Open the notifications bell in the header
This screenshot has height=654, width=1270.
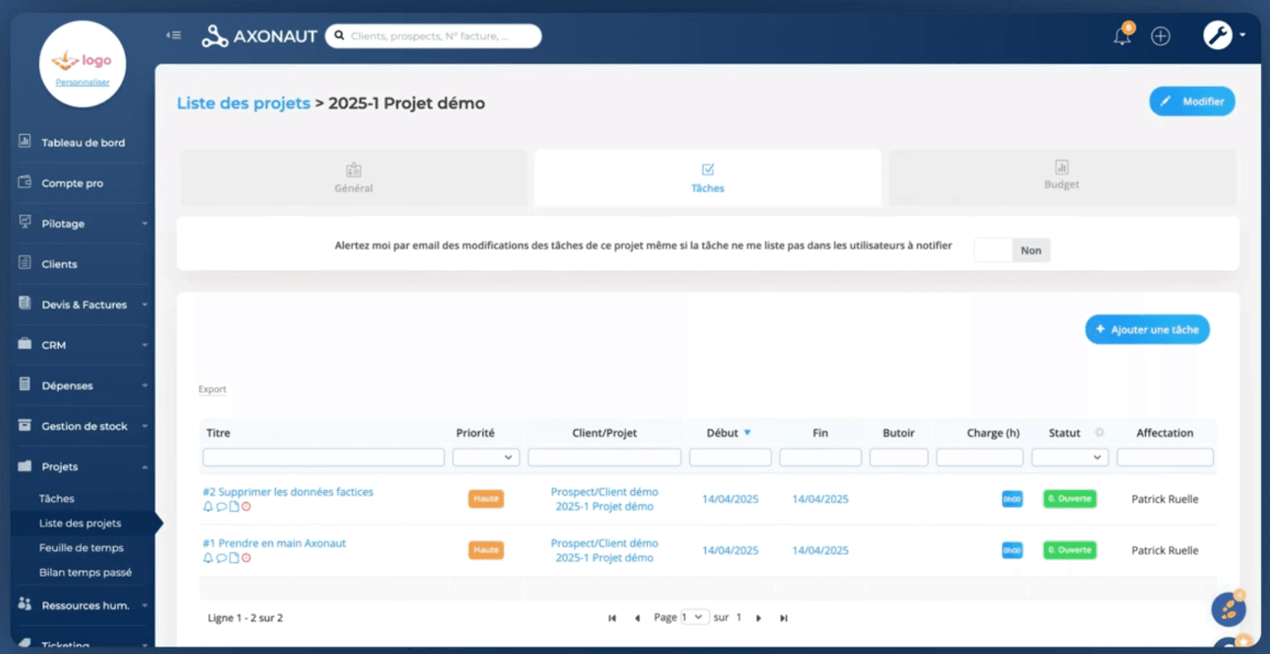click(1123, 36)
